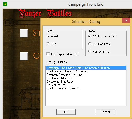The image size is (132, 119).
Task: Click the green star application icon
Action: click(x=5, y=4)
